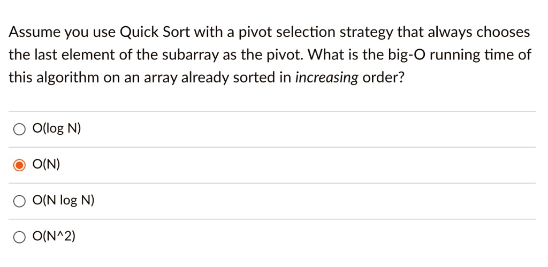
Task: Click the word Assume starting the question
Action: pos(33,33)
